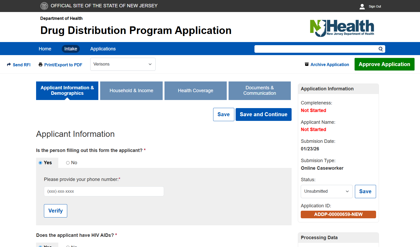The width and height of the screenshot is (420, 247).
Task: Click the Sign Out link
Action: pos(375,7)
